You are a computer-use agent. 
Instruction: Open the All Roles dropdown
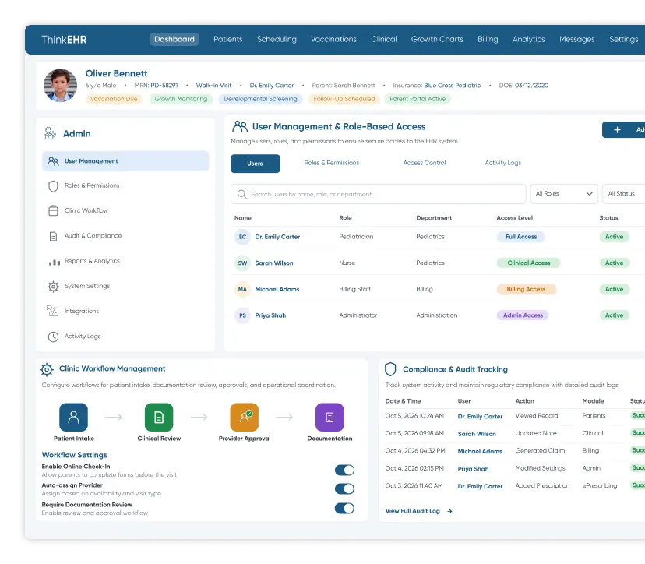(563, 194)
